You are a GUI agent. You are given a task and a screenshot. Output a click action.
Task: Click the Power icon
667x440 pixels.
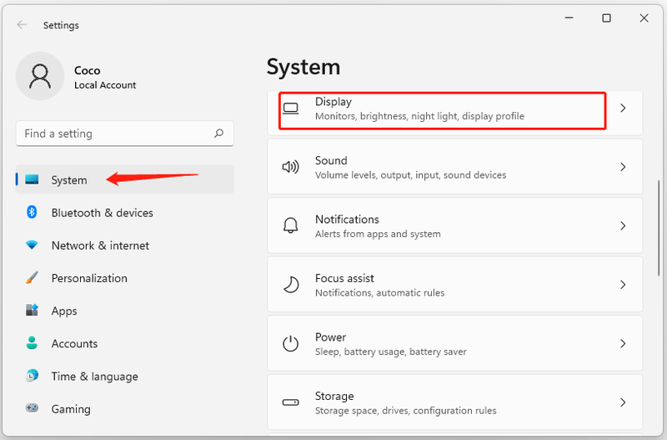pyautogui.click(x=291, y=343)
